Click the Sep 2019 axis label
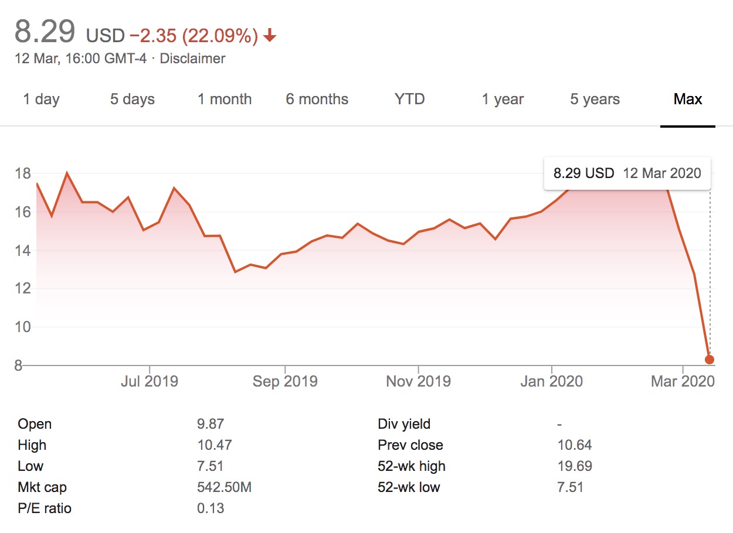Viewport: 733px width, 533px height. tap(285, 382)
